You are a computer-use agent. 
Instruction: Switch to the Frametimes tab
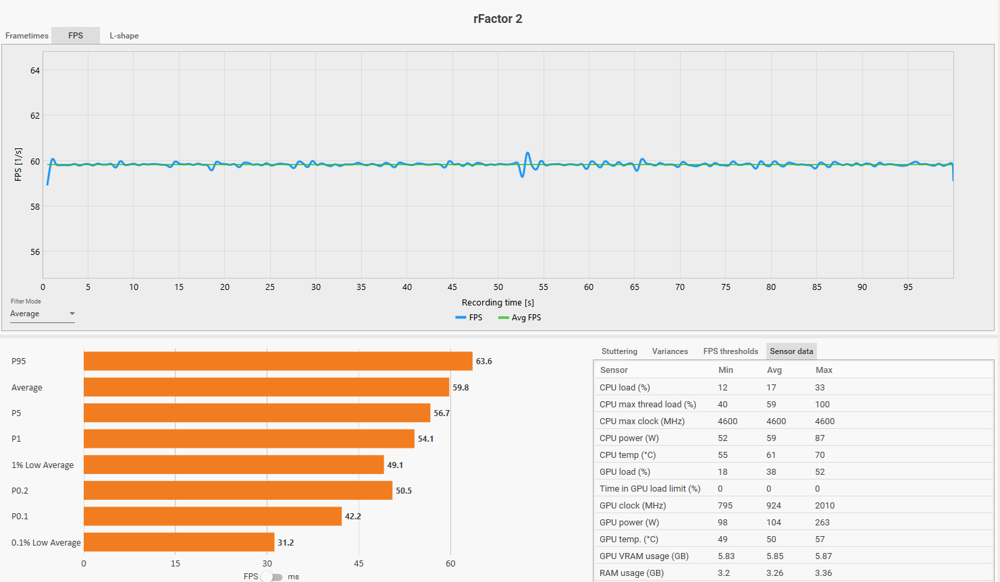click(x=27, y=36)
